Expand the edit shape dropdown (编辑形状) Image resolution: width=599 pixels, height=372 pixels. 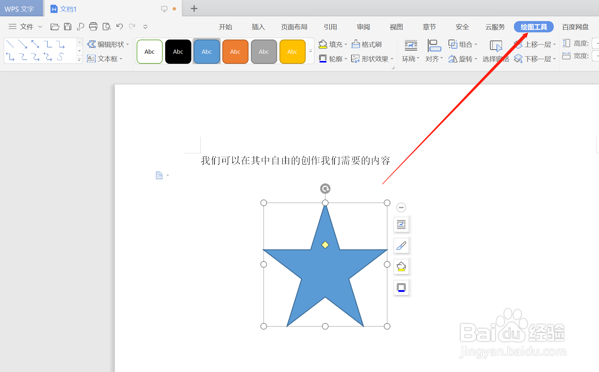click(108, 44)
